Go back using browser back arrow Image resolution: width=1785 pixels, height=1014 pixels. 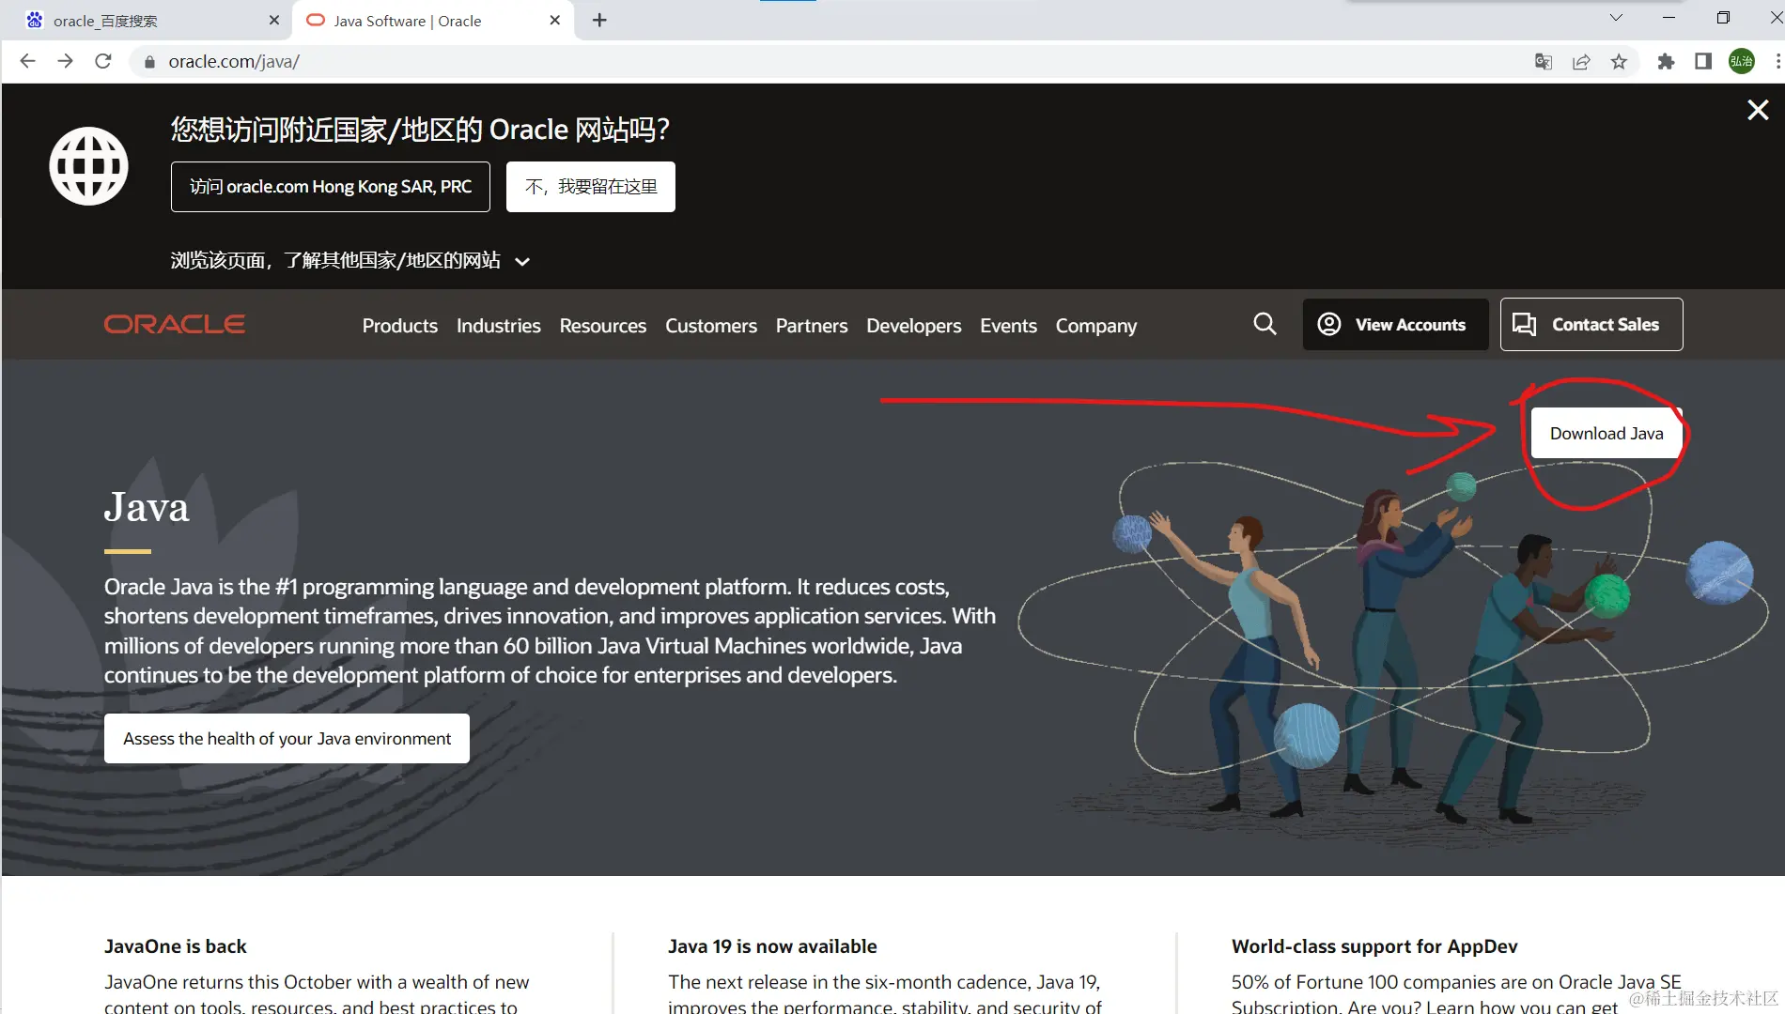click(x=27, y=61)
